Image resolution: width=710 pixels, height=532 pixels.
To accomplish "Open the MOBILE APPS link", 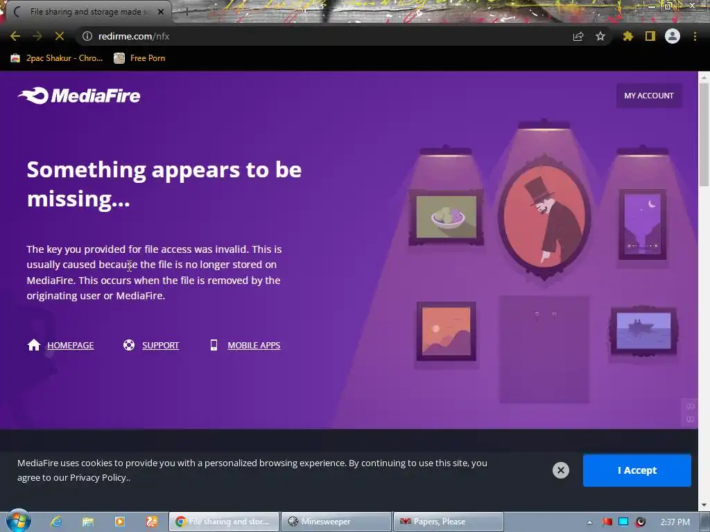I will coord(254,345).
